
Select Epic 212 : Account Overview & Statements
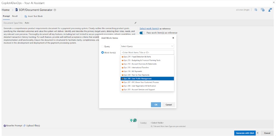pos(147,64)
